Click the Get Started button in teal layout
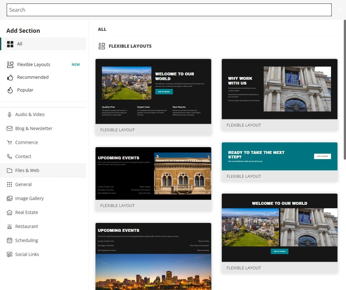This screenshot has height=290, width=346. pyautogui.click(x=322, y=156)
